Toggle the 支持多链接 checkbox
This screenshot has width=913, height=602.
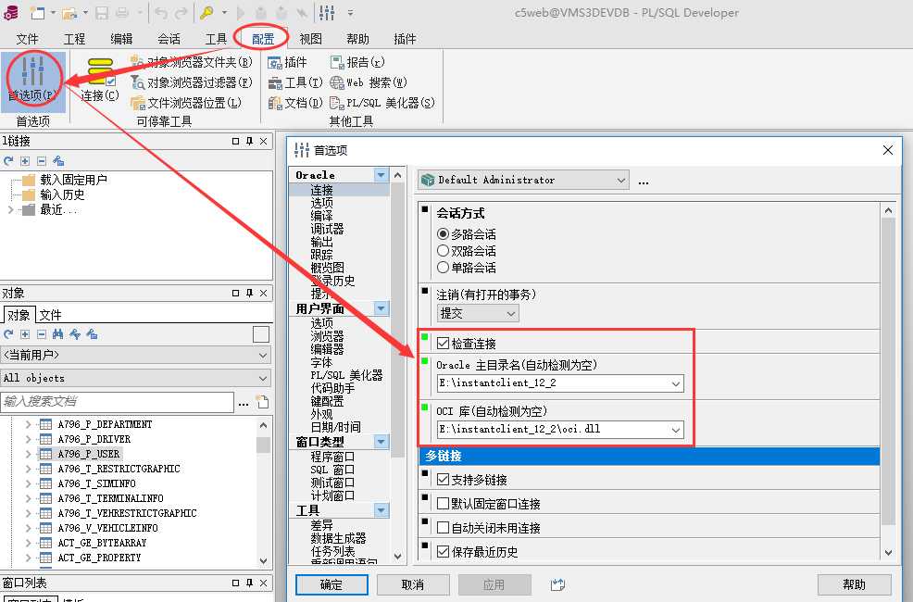coord(443,480)
